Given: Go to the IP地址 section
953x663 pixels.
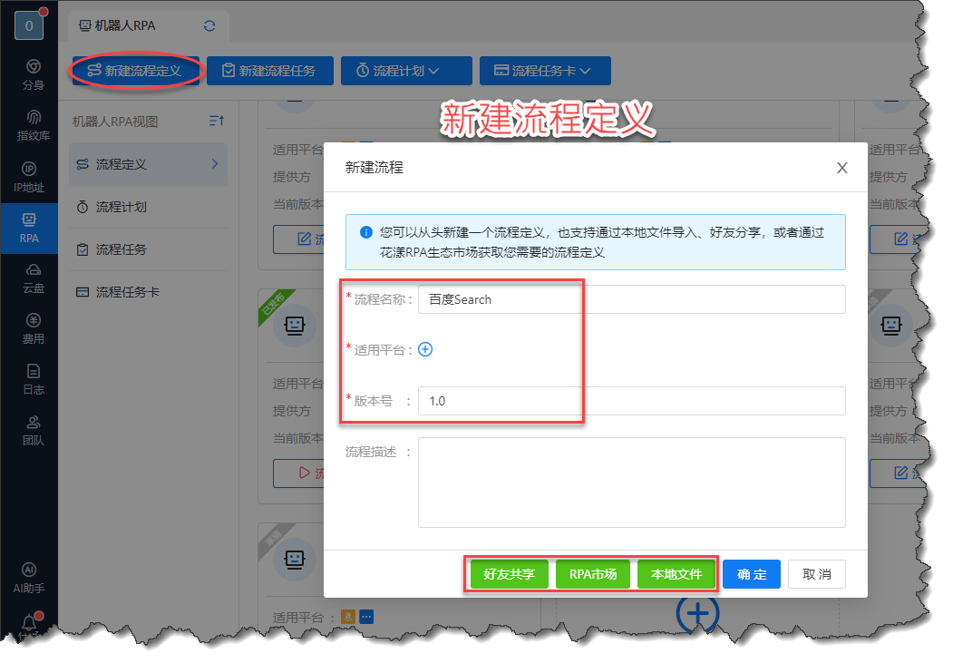Looking at the screenshot, I should 33,177.
